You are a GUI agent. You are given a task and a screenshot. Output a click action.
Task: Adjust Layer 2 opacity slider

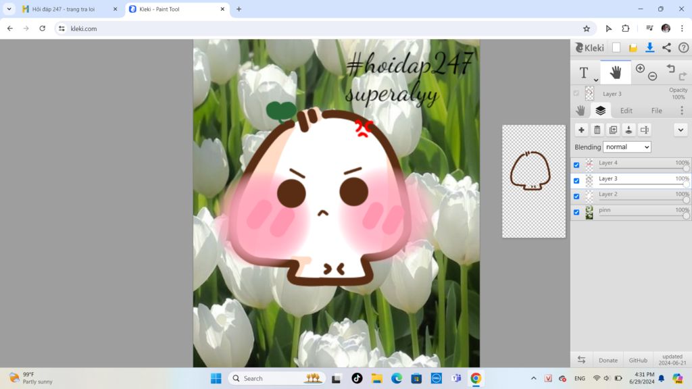click(x=687, y=200)
